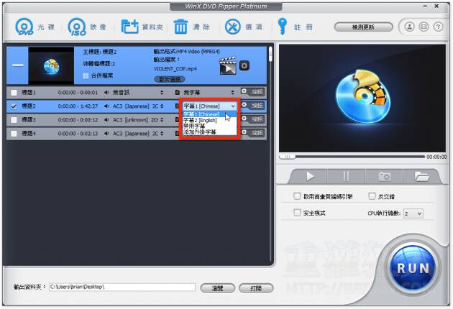Open AC3 [unknown] audio selector on 標題3
This screenshot has height=309, width=453.
click(x=138, y=120)
